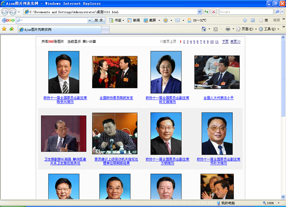Select the Ajax图片列表实例 browser tab
The width and height of the screenshot is (286, 207).
(x=59, y=29)
